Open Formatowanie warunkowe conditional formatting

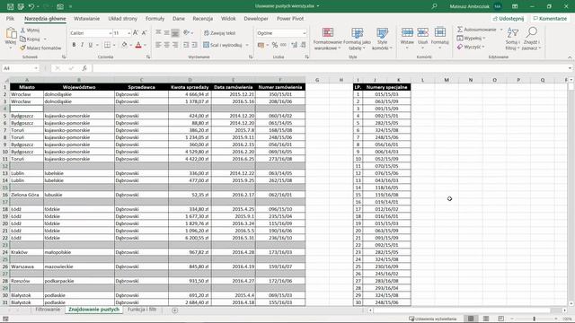(x=327, y=38)
